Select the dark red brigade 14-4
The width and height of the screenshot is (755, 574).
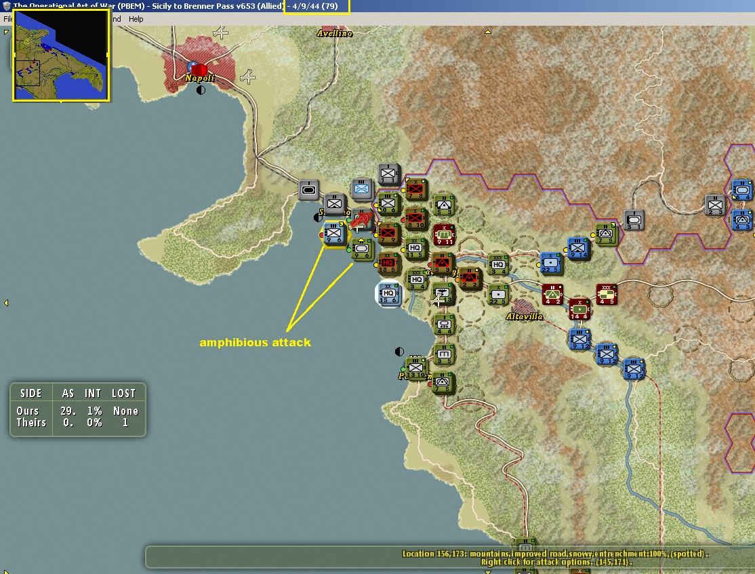click(579, 310)
